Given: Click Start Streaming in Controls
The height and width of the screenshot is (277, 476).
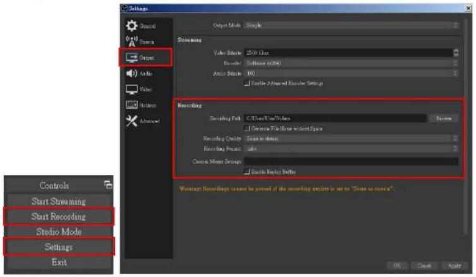Looking at the screenshot, I should point(59,201).
